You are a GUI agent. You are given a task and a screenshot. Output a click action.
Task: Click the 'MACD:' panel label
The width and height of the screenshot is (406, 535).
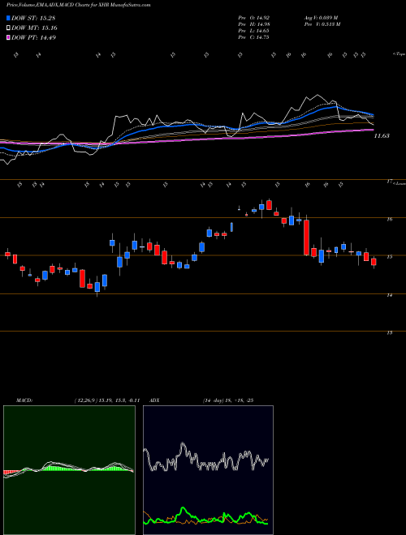tap(24, 400)
